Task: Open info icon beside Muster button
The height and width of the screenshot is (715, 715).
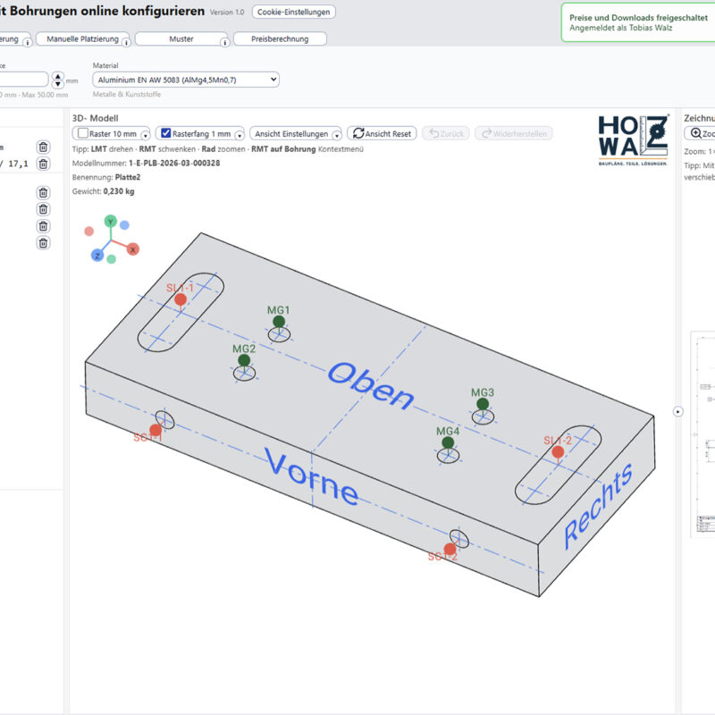Action: (225, 43)
